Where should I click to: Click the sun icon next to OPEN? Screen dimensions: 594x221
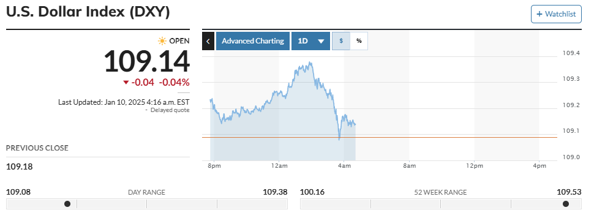[162, 41]
